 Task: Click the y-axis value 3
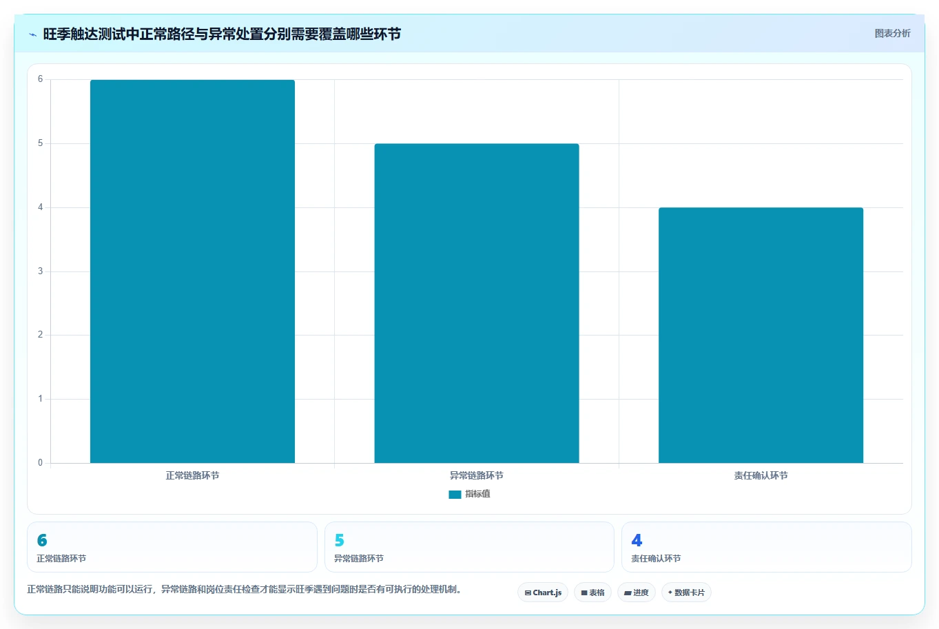(x=41, y=271)
